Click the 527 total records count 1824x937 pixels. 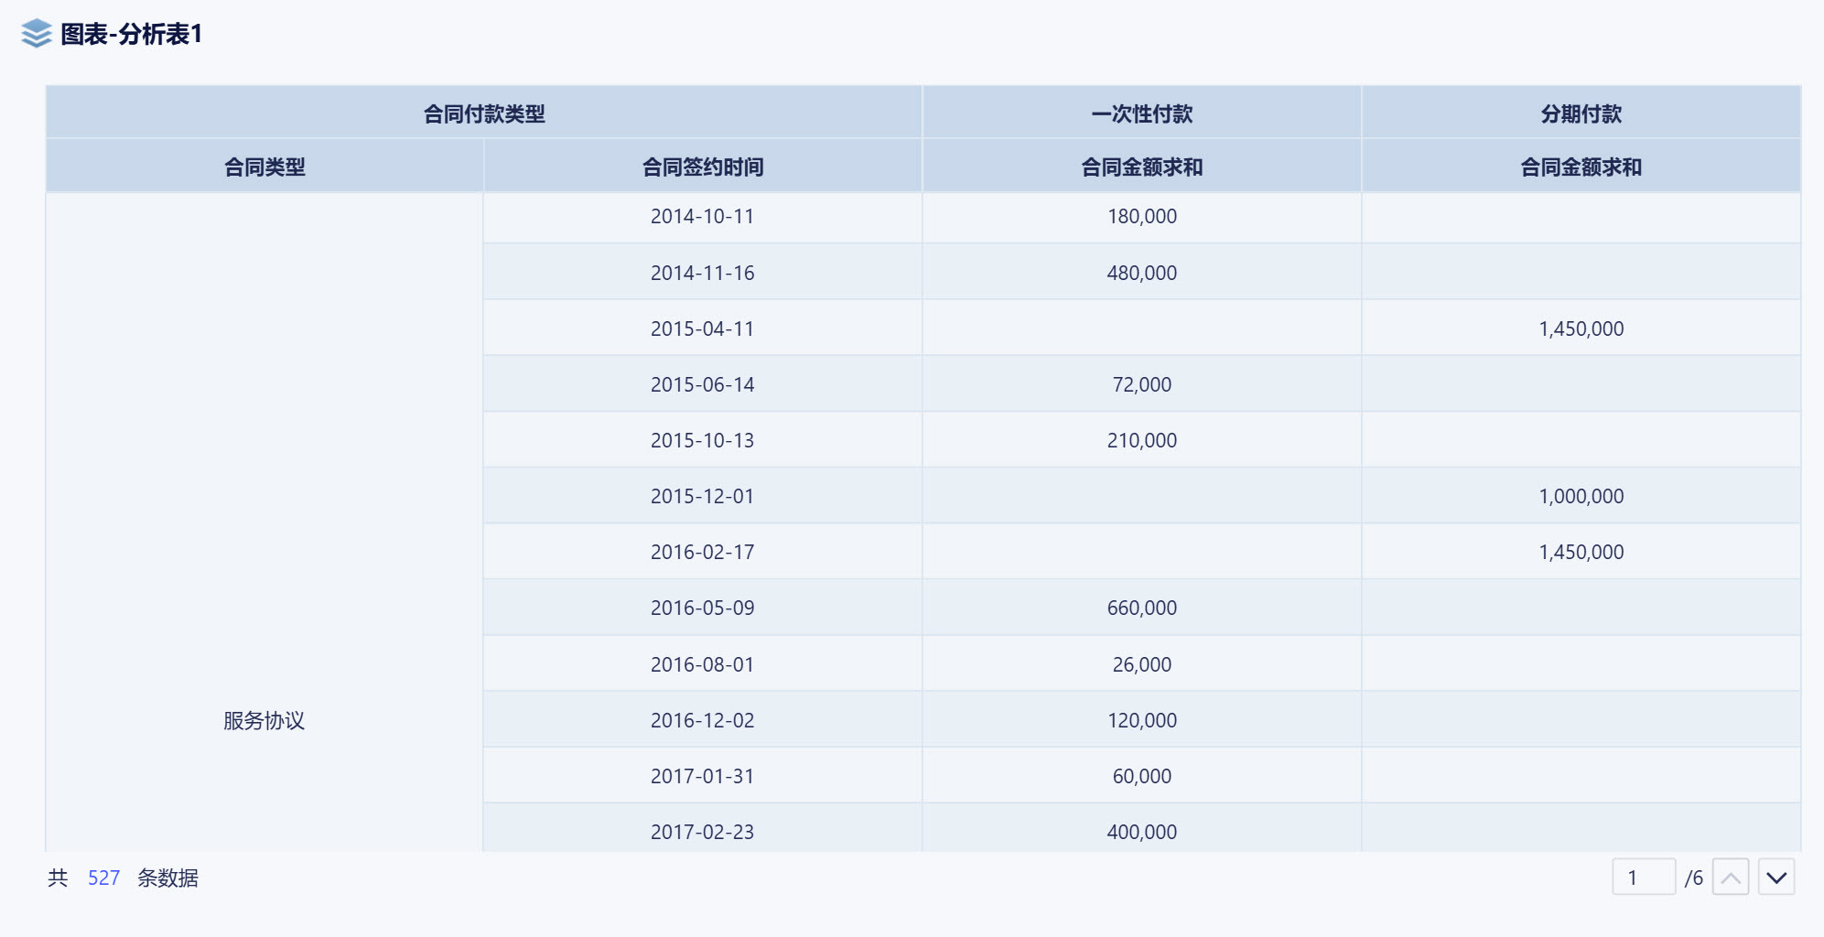pyautogui.click(x=103, y=878)
